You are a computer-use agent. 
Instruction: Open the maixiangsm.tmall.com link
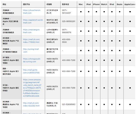click(x=32, y=31)
